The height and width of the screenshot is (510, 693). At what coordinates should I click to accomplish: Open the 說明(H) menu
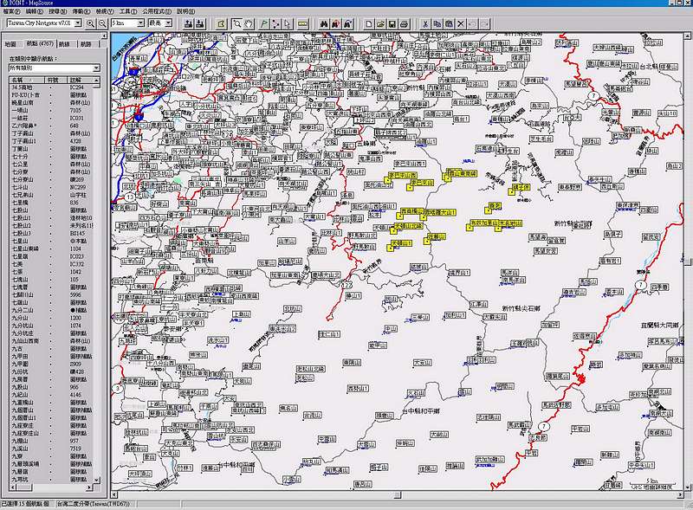[x=185, y=11]
